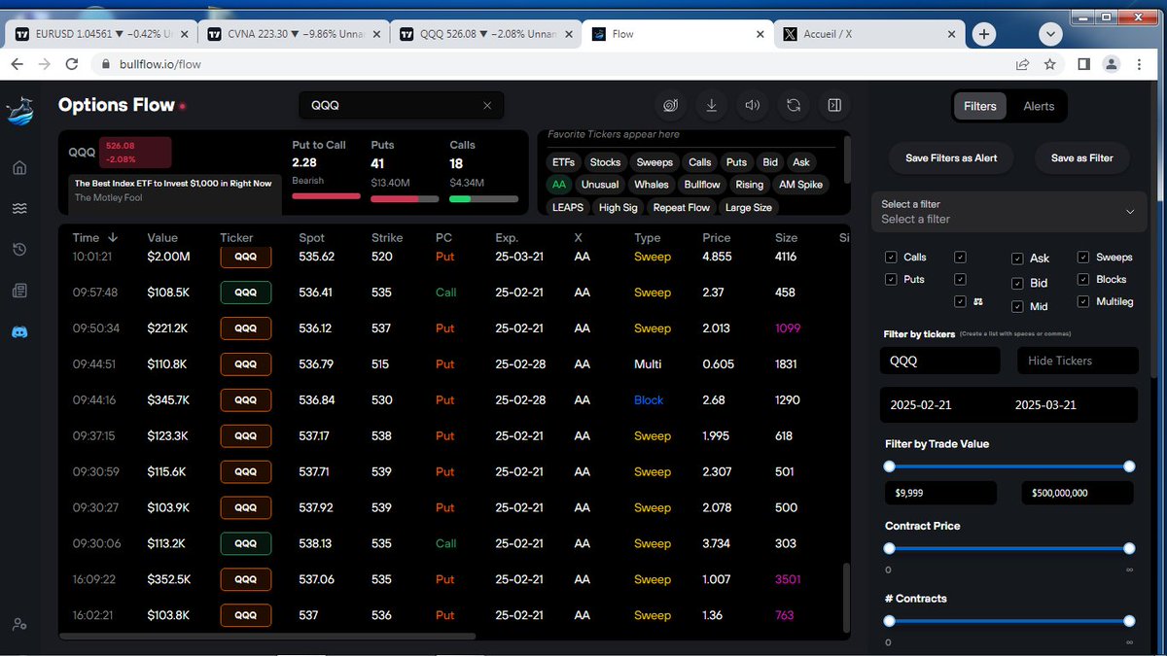Screen dimensions: 1167x656
Task: Click the share page icon in address bar
Action: [x=1022, y=64]
